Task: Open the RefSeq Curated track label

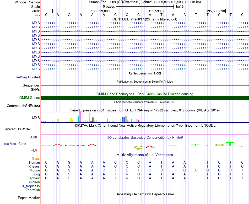Action: point(28,77)
